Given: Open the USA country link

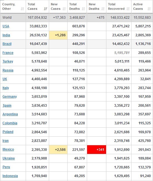Looking at the screenshot, I should click(x=6, y=26).
